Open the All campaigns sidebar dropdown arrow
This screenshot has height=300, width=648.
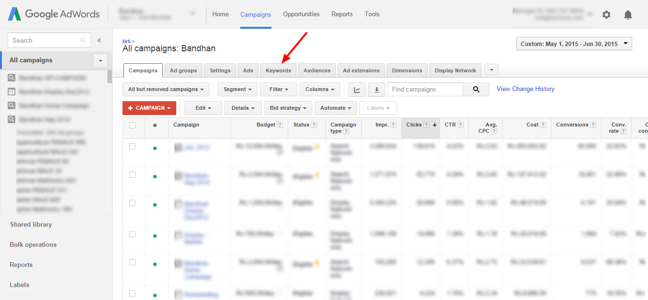(100, 60)
